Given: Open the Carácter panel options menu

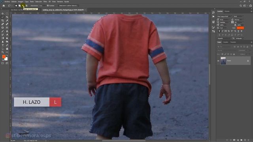Looking at the screenshot, I should pyautogui.click(x=251, y=11).
